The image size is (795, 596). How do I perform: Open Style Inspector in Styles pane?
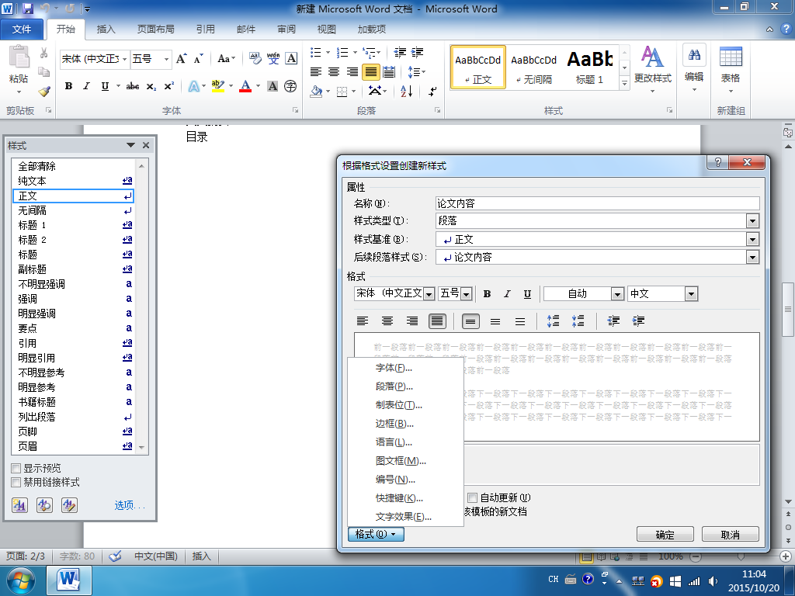(x=44, y=504)
